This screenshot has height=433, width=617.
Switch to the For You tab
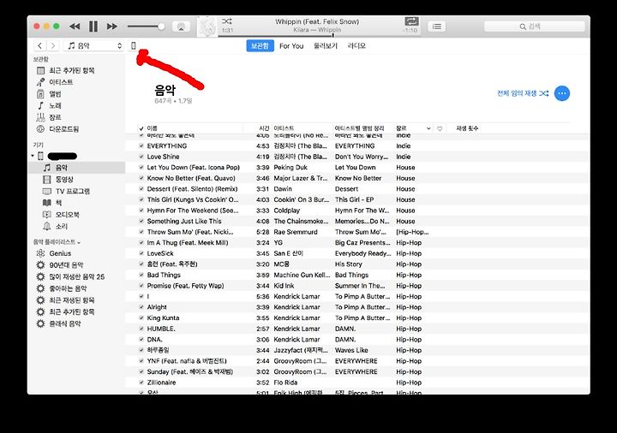[291, 46]
